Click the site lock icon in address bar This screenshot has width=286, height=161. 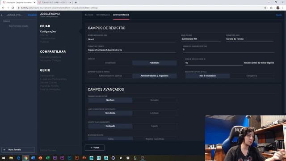19,8
